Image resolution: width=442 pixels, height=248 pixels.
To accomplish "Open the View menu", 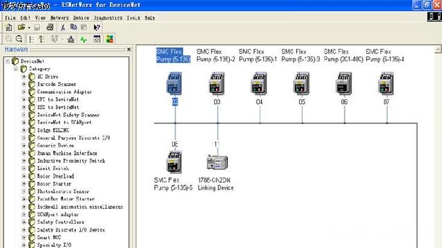I will click(x=40, y=18).
